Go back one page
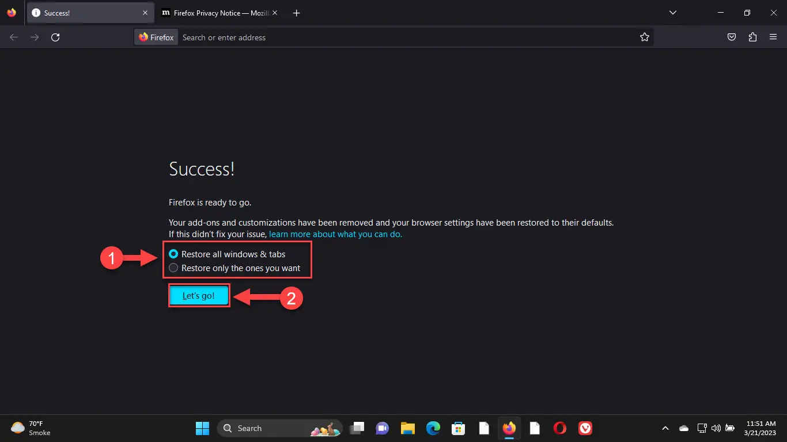Viewport: 787px width, 442px height. click(x=14, y=37)
